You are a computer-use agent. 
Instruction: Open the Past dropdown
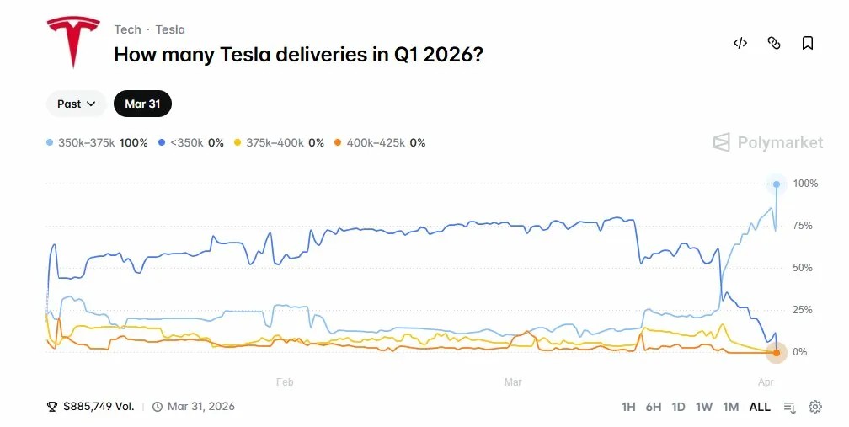click(x=77, y=104)
